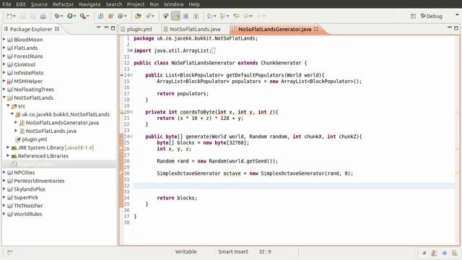Viewport: 462px width, 260px height.
Task: Collapse the NotSoFlatLands project
Action: tap(4, 97)
